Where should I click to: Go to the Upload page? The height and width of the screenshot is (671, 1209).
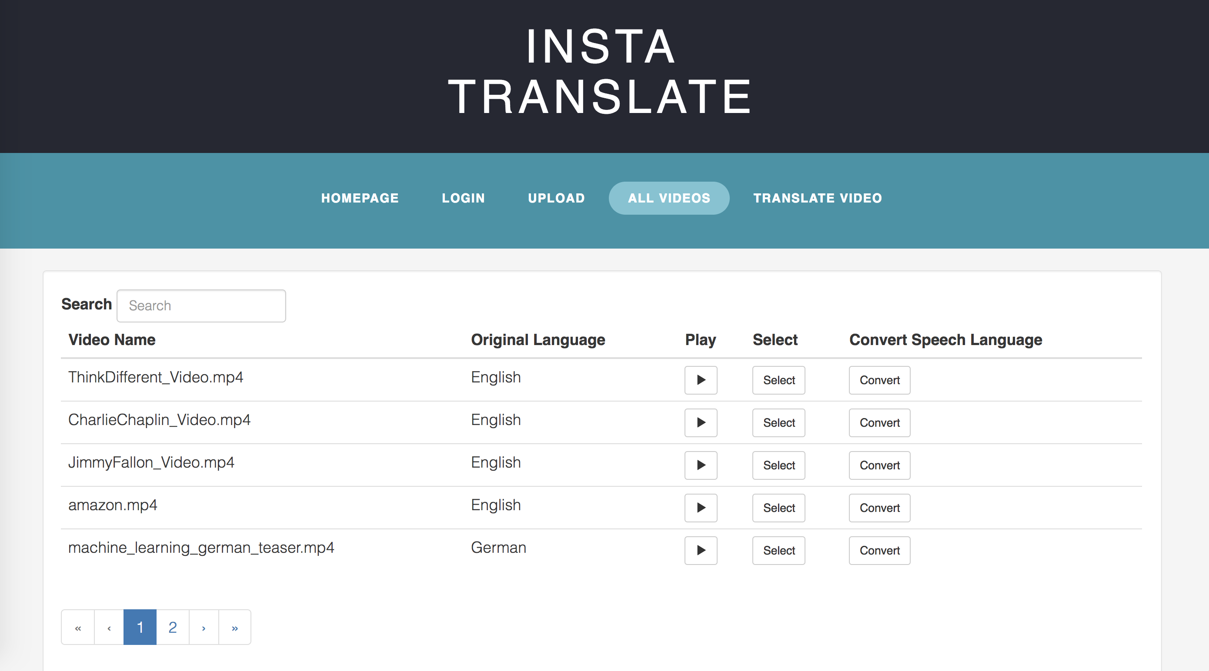(x=556, y=198)
